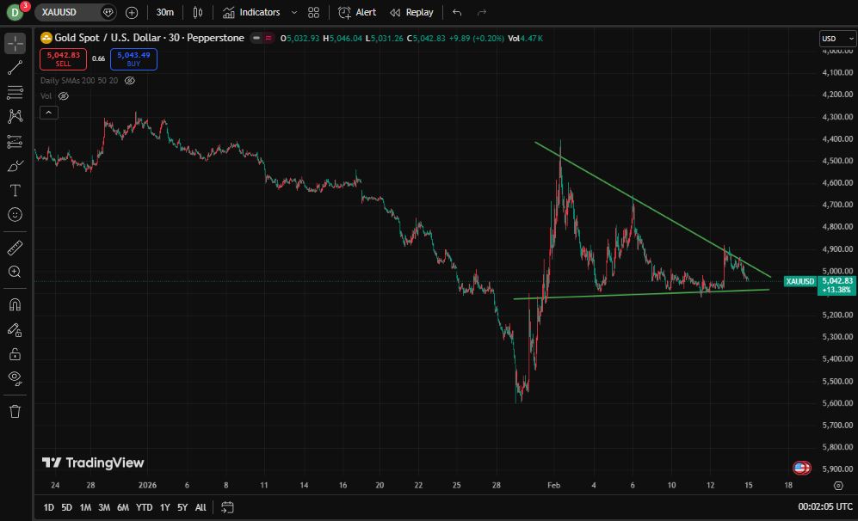Select the All time range
Viewport: 858px width, 521px height.
pyautogui.click(x=201, y=507)
